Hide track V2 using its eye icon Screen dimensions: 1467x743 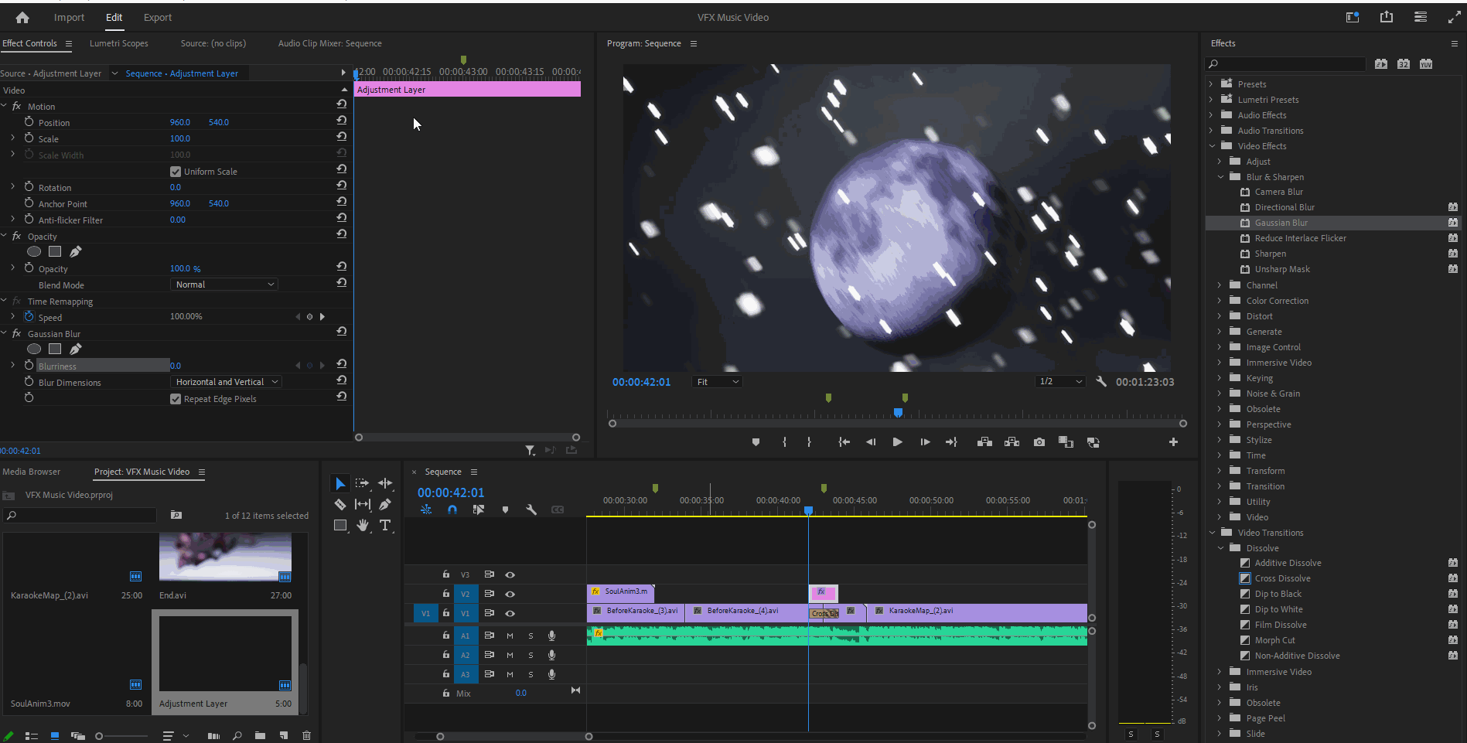coord(510,594)
